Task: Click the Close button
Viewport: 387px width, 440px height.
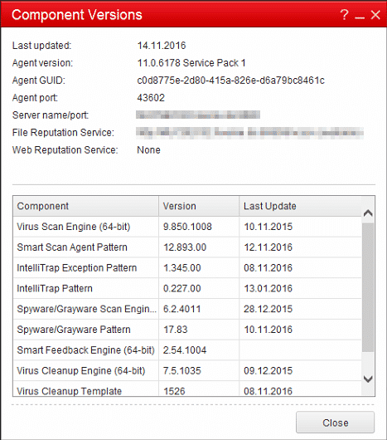Action: tap(335, 423)
